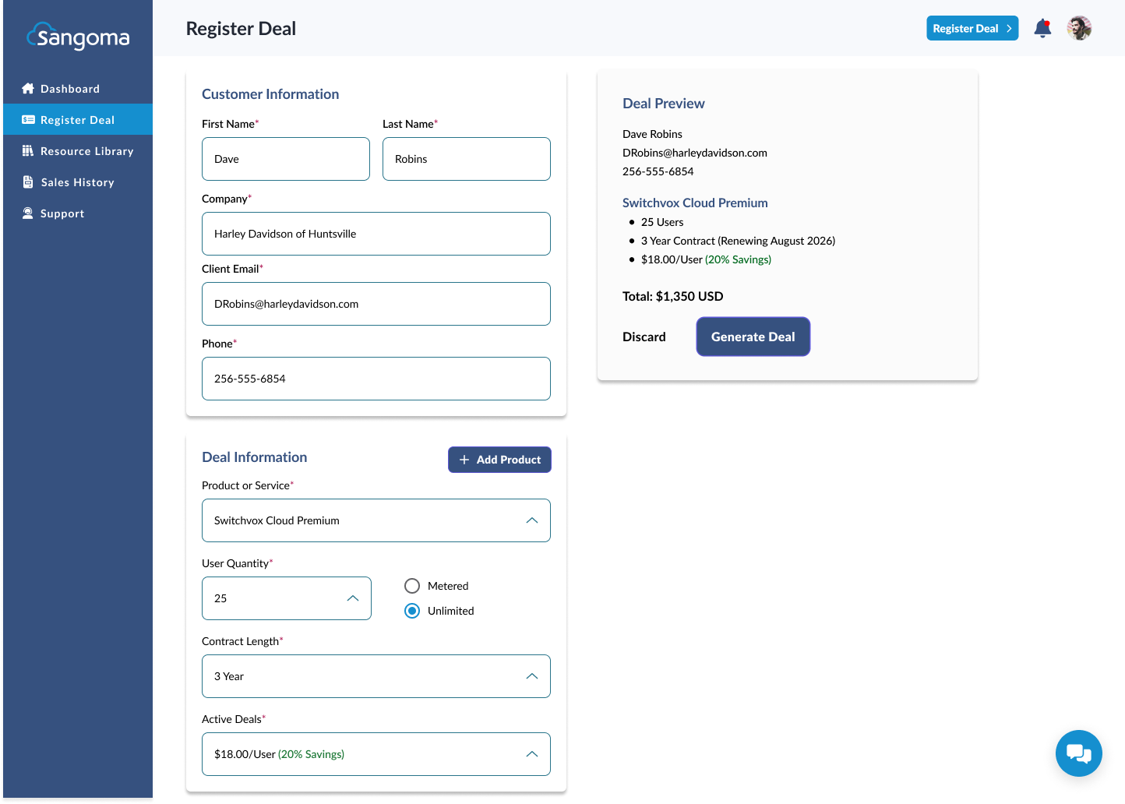Select the Unlimited radio option
The width and height of the screenshot is (1125, 804).
click(x=412, y=611)
